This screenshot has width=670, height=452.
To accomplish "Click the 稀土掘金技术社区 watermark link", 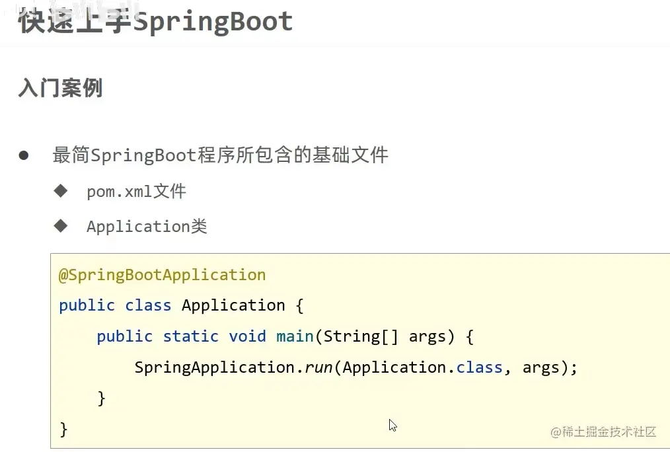I will point(603,432).
